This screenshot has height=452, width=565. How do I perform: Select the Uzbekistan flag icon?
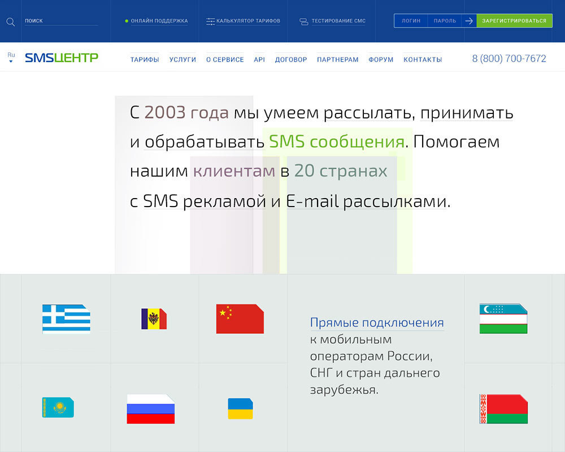[503, 319]
